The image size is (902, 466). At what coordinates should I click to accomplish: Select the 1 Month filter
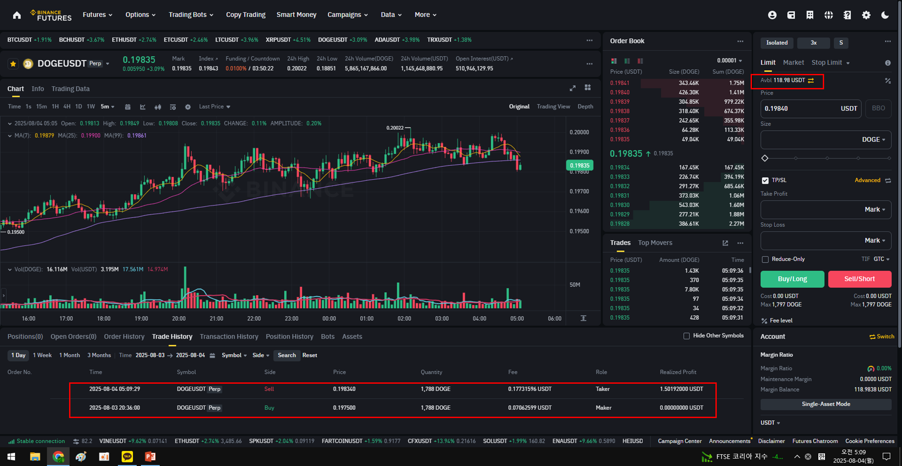(70, 356)
